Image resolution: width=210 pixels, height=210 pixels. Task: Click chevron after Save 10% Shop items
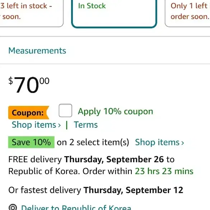[183, 143]
